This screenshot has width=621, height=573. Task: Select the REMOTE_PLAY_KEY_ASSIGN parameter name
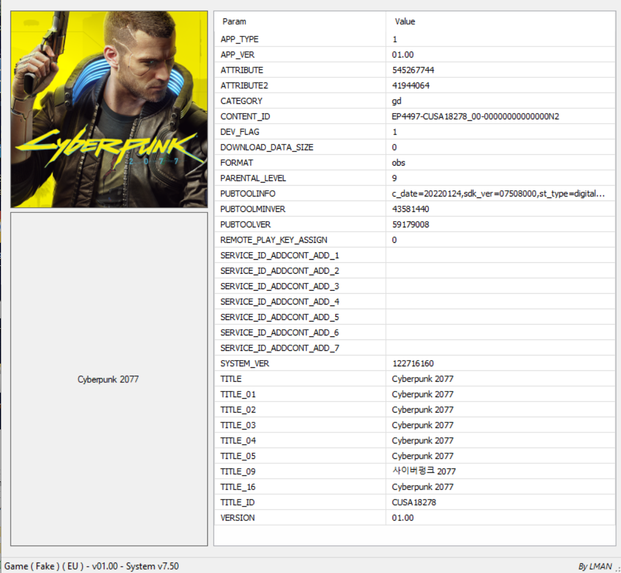click(274, 240)
